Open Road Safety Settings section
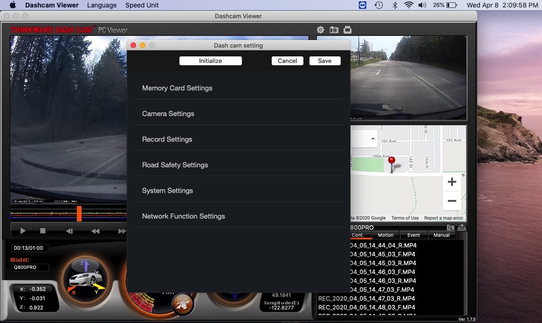Viewport: 542px width, 323px height. (x=239, y=165)
